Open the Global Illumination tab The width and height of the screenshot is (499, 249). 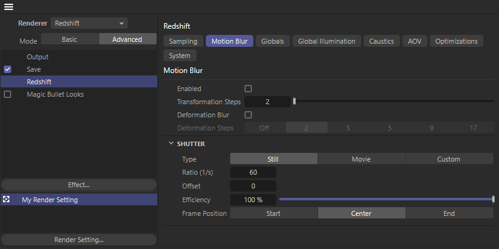pyautogui.click(x=326, y=41)
